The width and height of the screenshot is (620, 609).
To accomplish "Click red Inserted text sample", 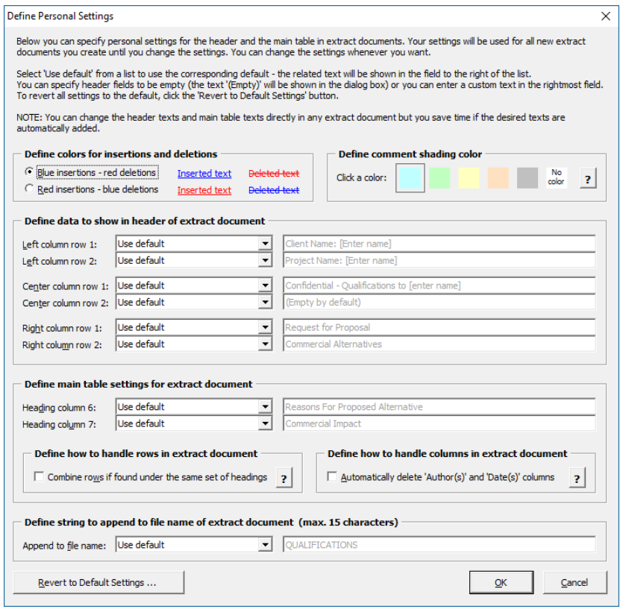I will 204,190.
